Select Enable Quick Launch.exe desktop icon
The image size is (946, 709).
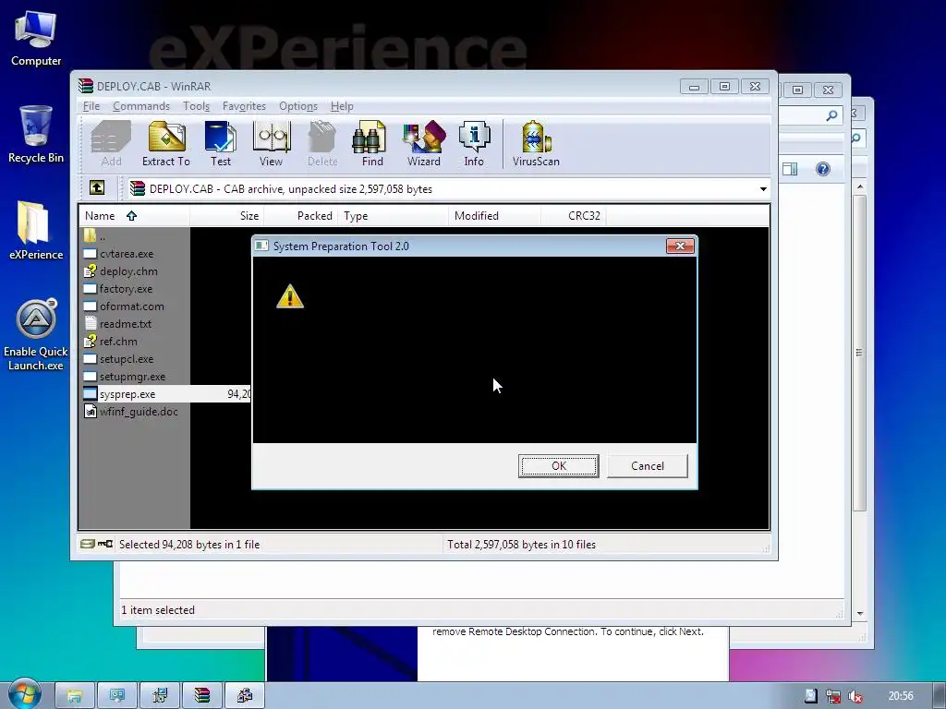coord(36,334)
